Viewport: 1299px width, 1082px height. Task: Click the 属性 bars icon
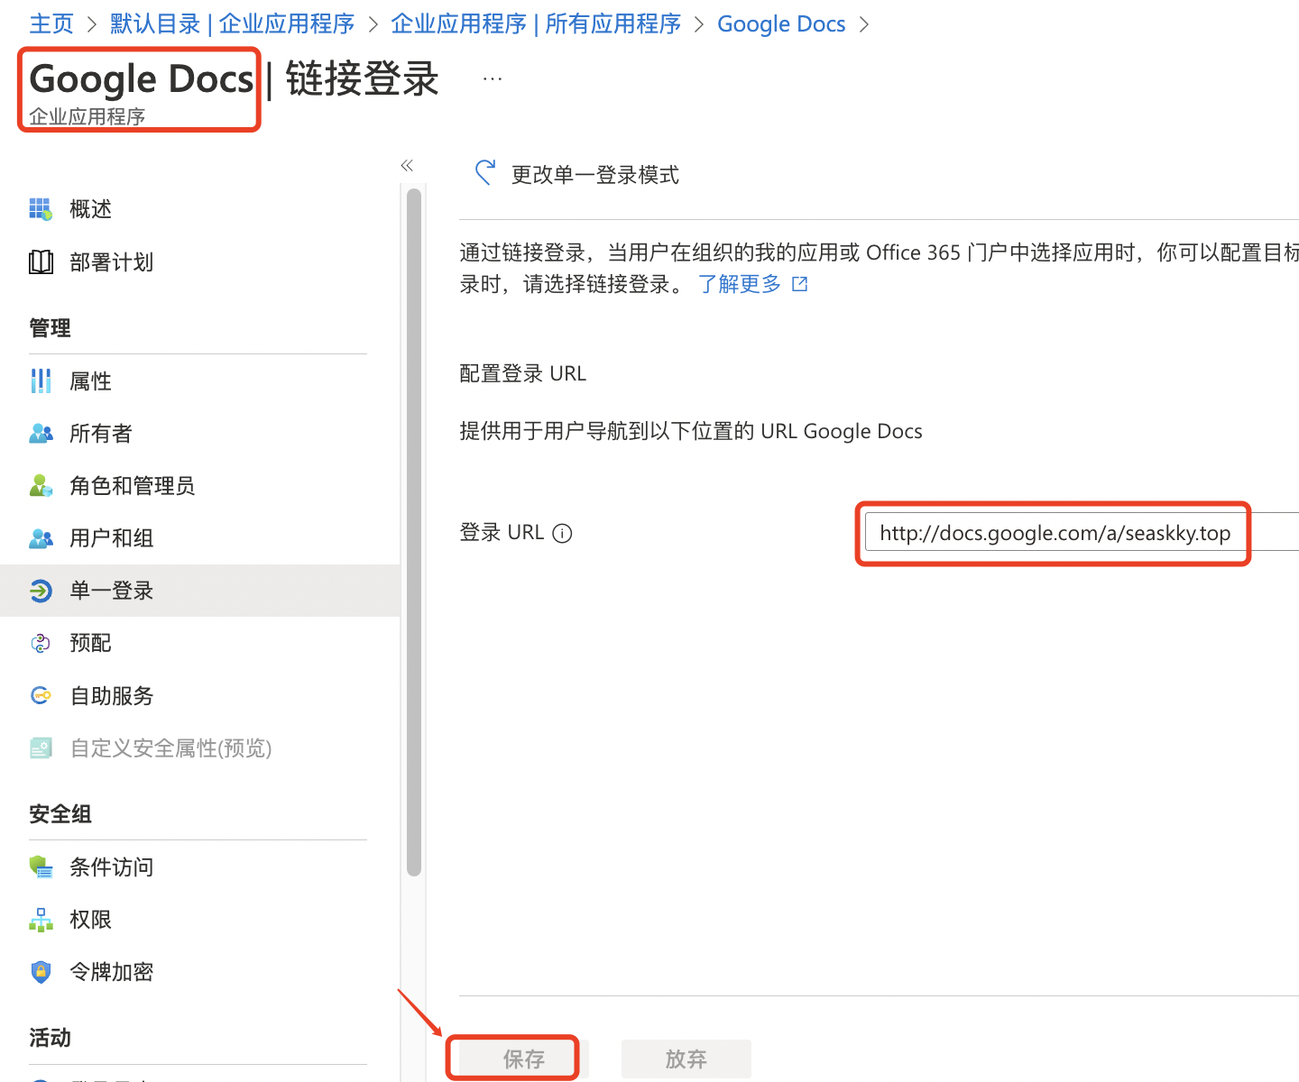coord(41,381)
